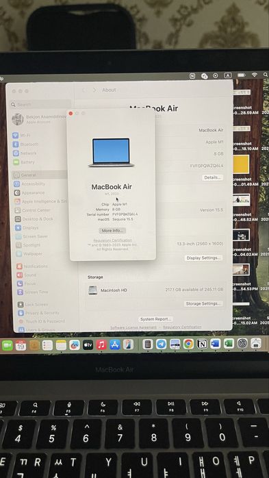Select the yellow image file on desktop
Image resolution: width=269 pixels, height=478 pixels.
(x=241, y=164)
